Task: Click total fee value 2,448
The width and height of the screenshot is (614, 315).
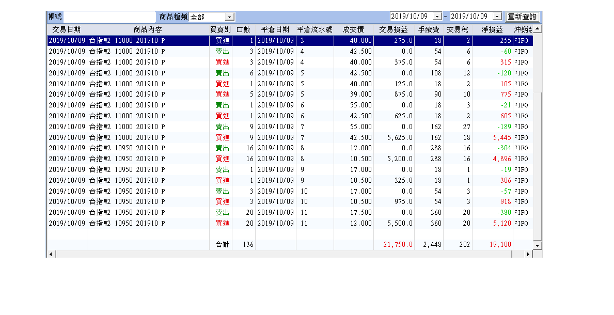Action: click(432, 244)
